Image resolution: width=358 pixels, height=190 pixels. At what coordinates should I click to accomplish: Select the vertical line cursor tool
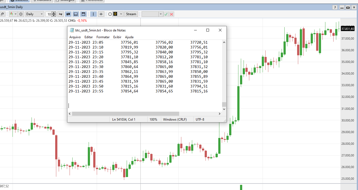[94, 14]
